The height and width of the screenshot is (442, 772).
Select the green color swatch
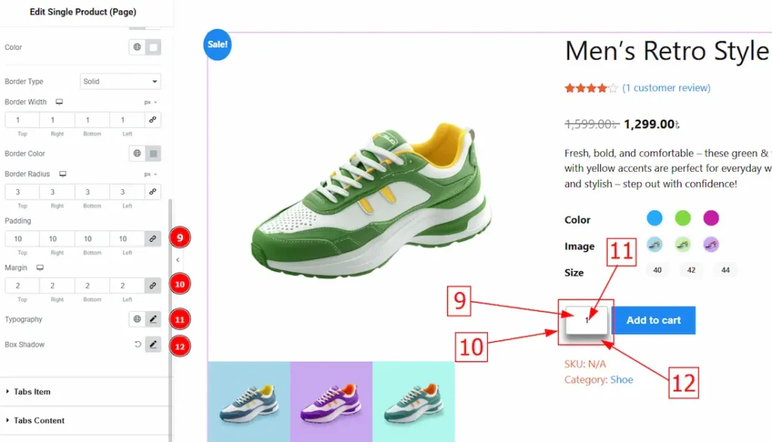tap(682, 218)
